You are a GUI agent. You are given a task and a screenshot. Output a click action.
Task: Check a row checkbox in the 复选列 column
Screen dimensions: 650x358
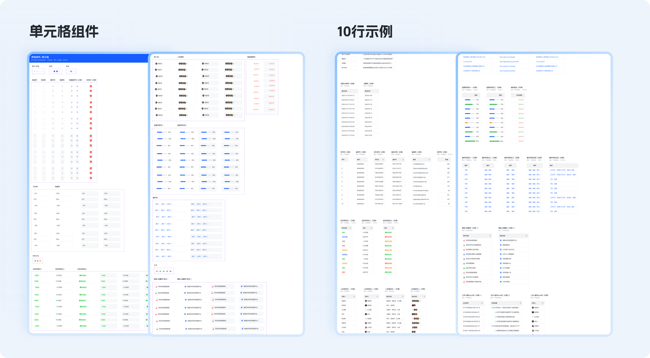pyautogui.click(x=36, y=85)
